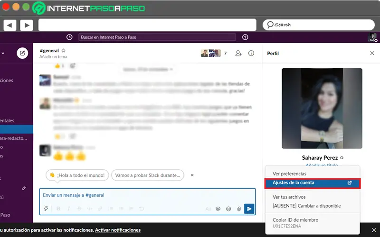Insert a link in composer
Viewport: 380px width, 237px height.
coord(100,209)
